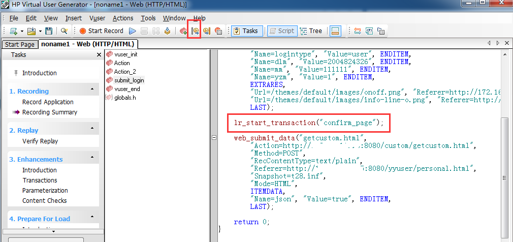Click the Pause replay icon
Screen dimensions: 513x242
[156, 31]
